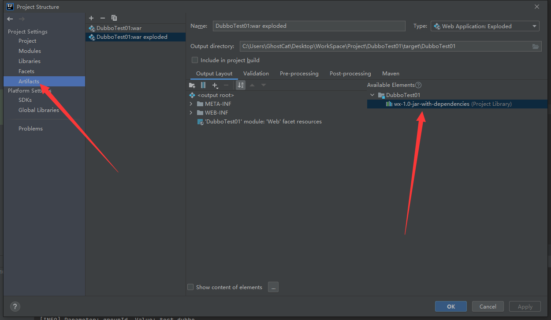Collapse the DubboTest01 available elements node
Viewport: 551px width, 320px height.
click(x=372, y=95)
